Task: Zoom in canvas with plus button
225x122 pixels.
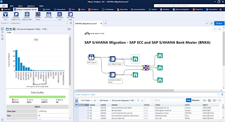Action: (220, 29)
